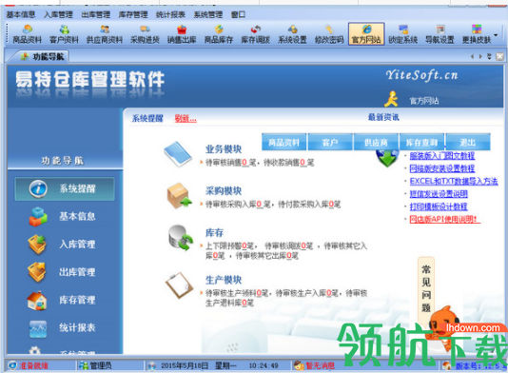Click 更换皮肤 toolbar icon
The width and height of the screenshot is (508, 373).
(477, 34)
